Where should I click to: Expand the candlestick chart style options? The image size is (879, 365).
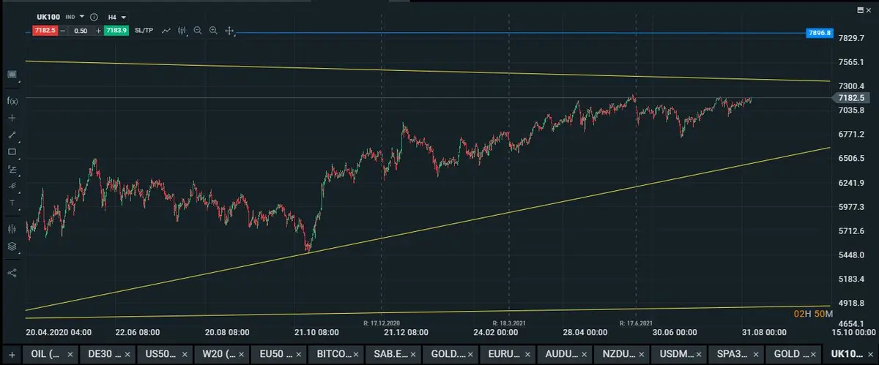pos(182,31)
